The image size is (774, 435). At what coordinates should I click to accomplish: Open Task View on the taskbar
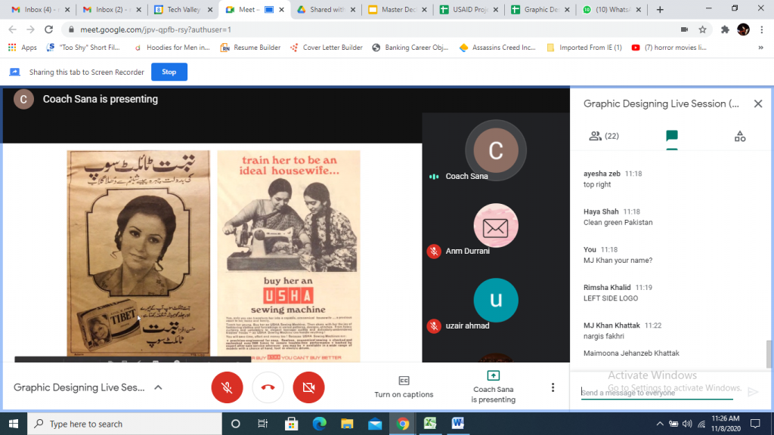coord(262,424)
